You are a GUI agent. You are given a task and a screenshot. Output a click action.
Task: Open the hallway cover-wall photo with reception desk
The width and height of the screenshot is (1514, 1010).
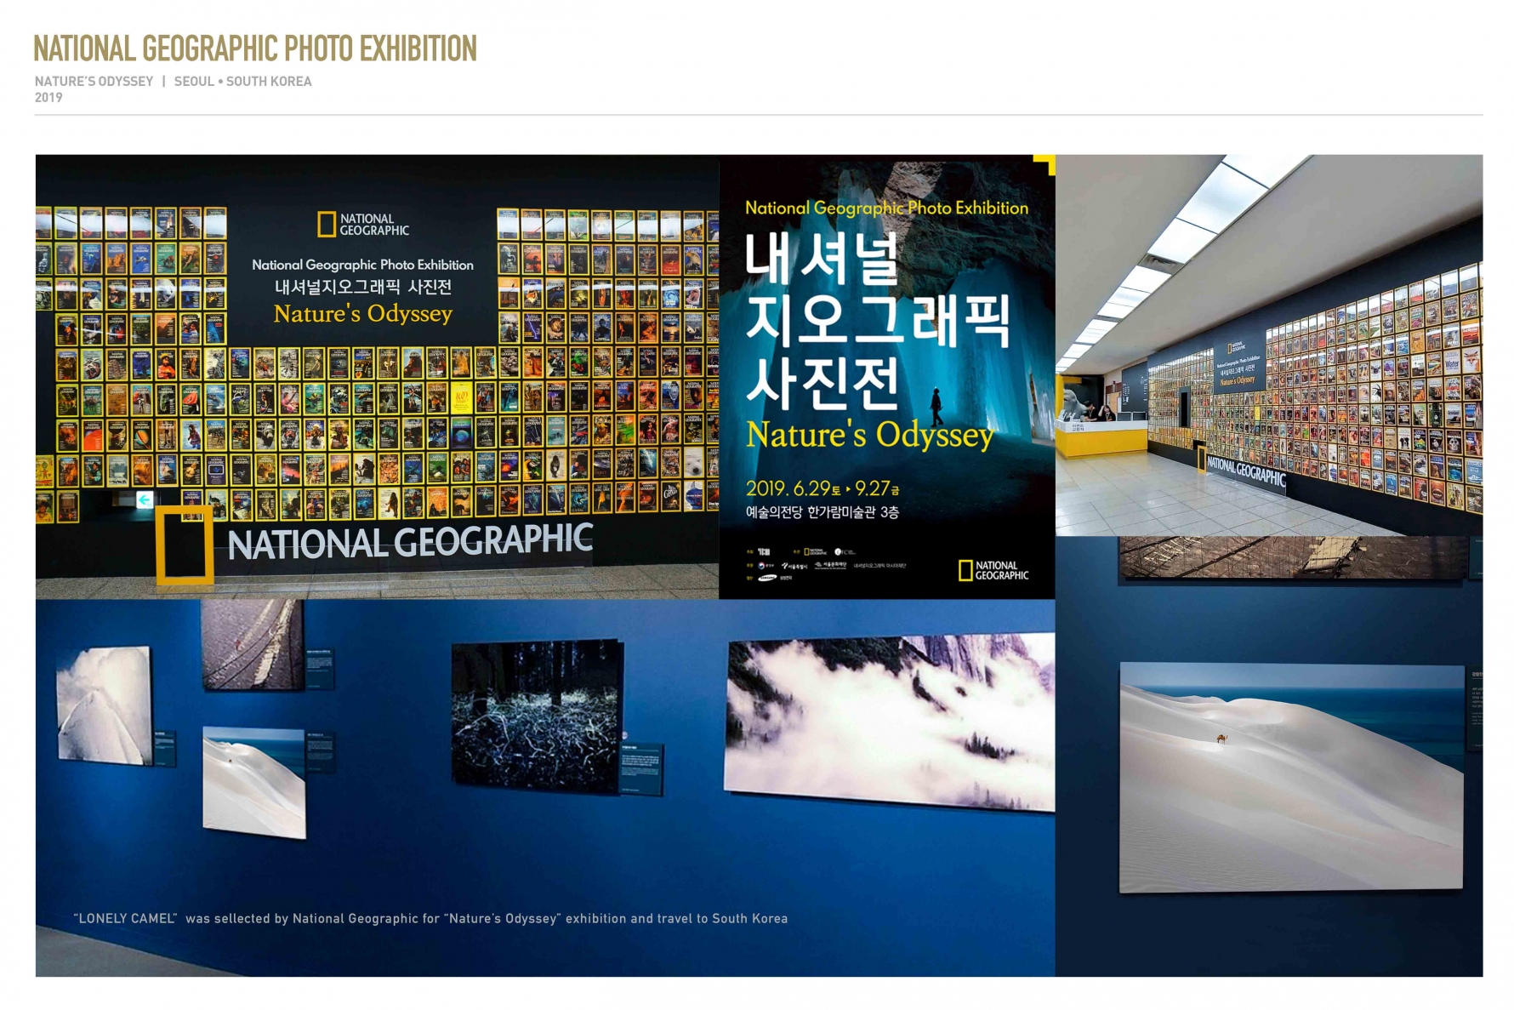coord(1269,345)
